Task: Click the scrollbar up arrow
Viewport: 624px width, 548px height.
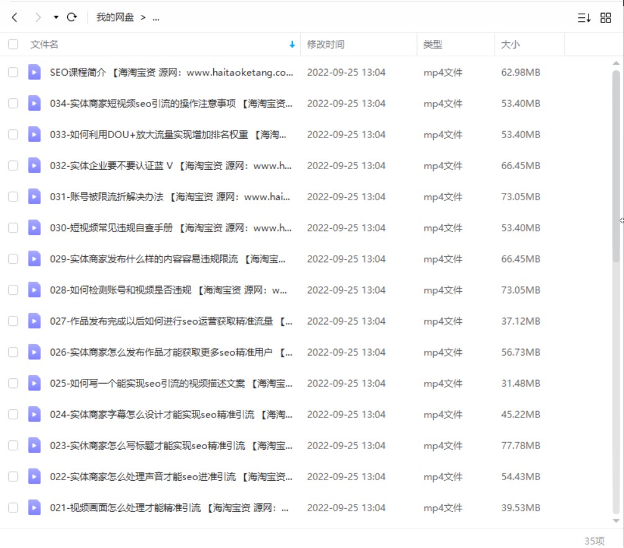Action: pyautogui.click(x=616, y=63)
